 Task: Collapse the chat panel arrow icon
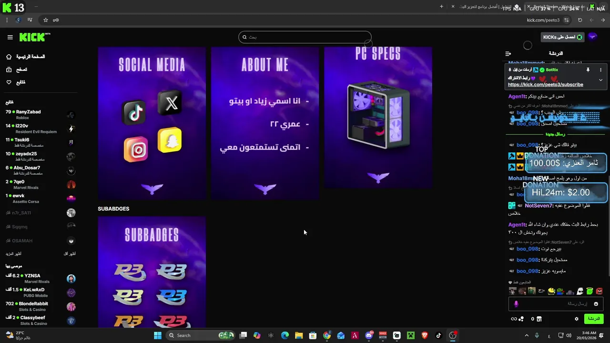coord(508,53)
